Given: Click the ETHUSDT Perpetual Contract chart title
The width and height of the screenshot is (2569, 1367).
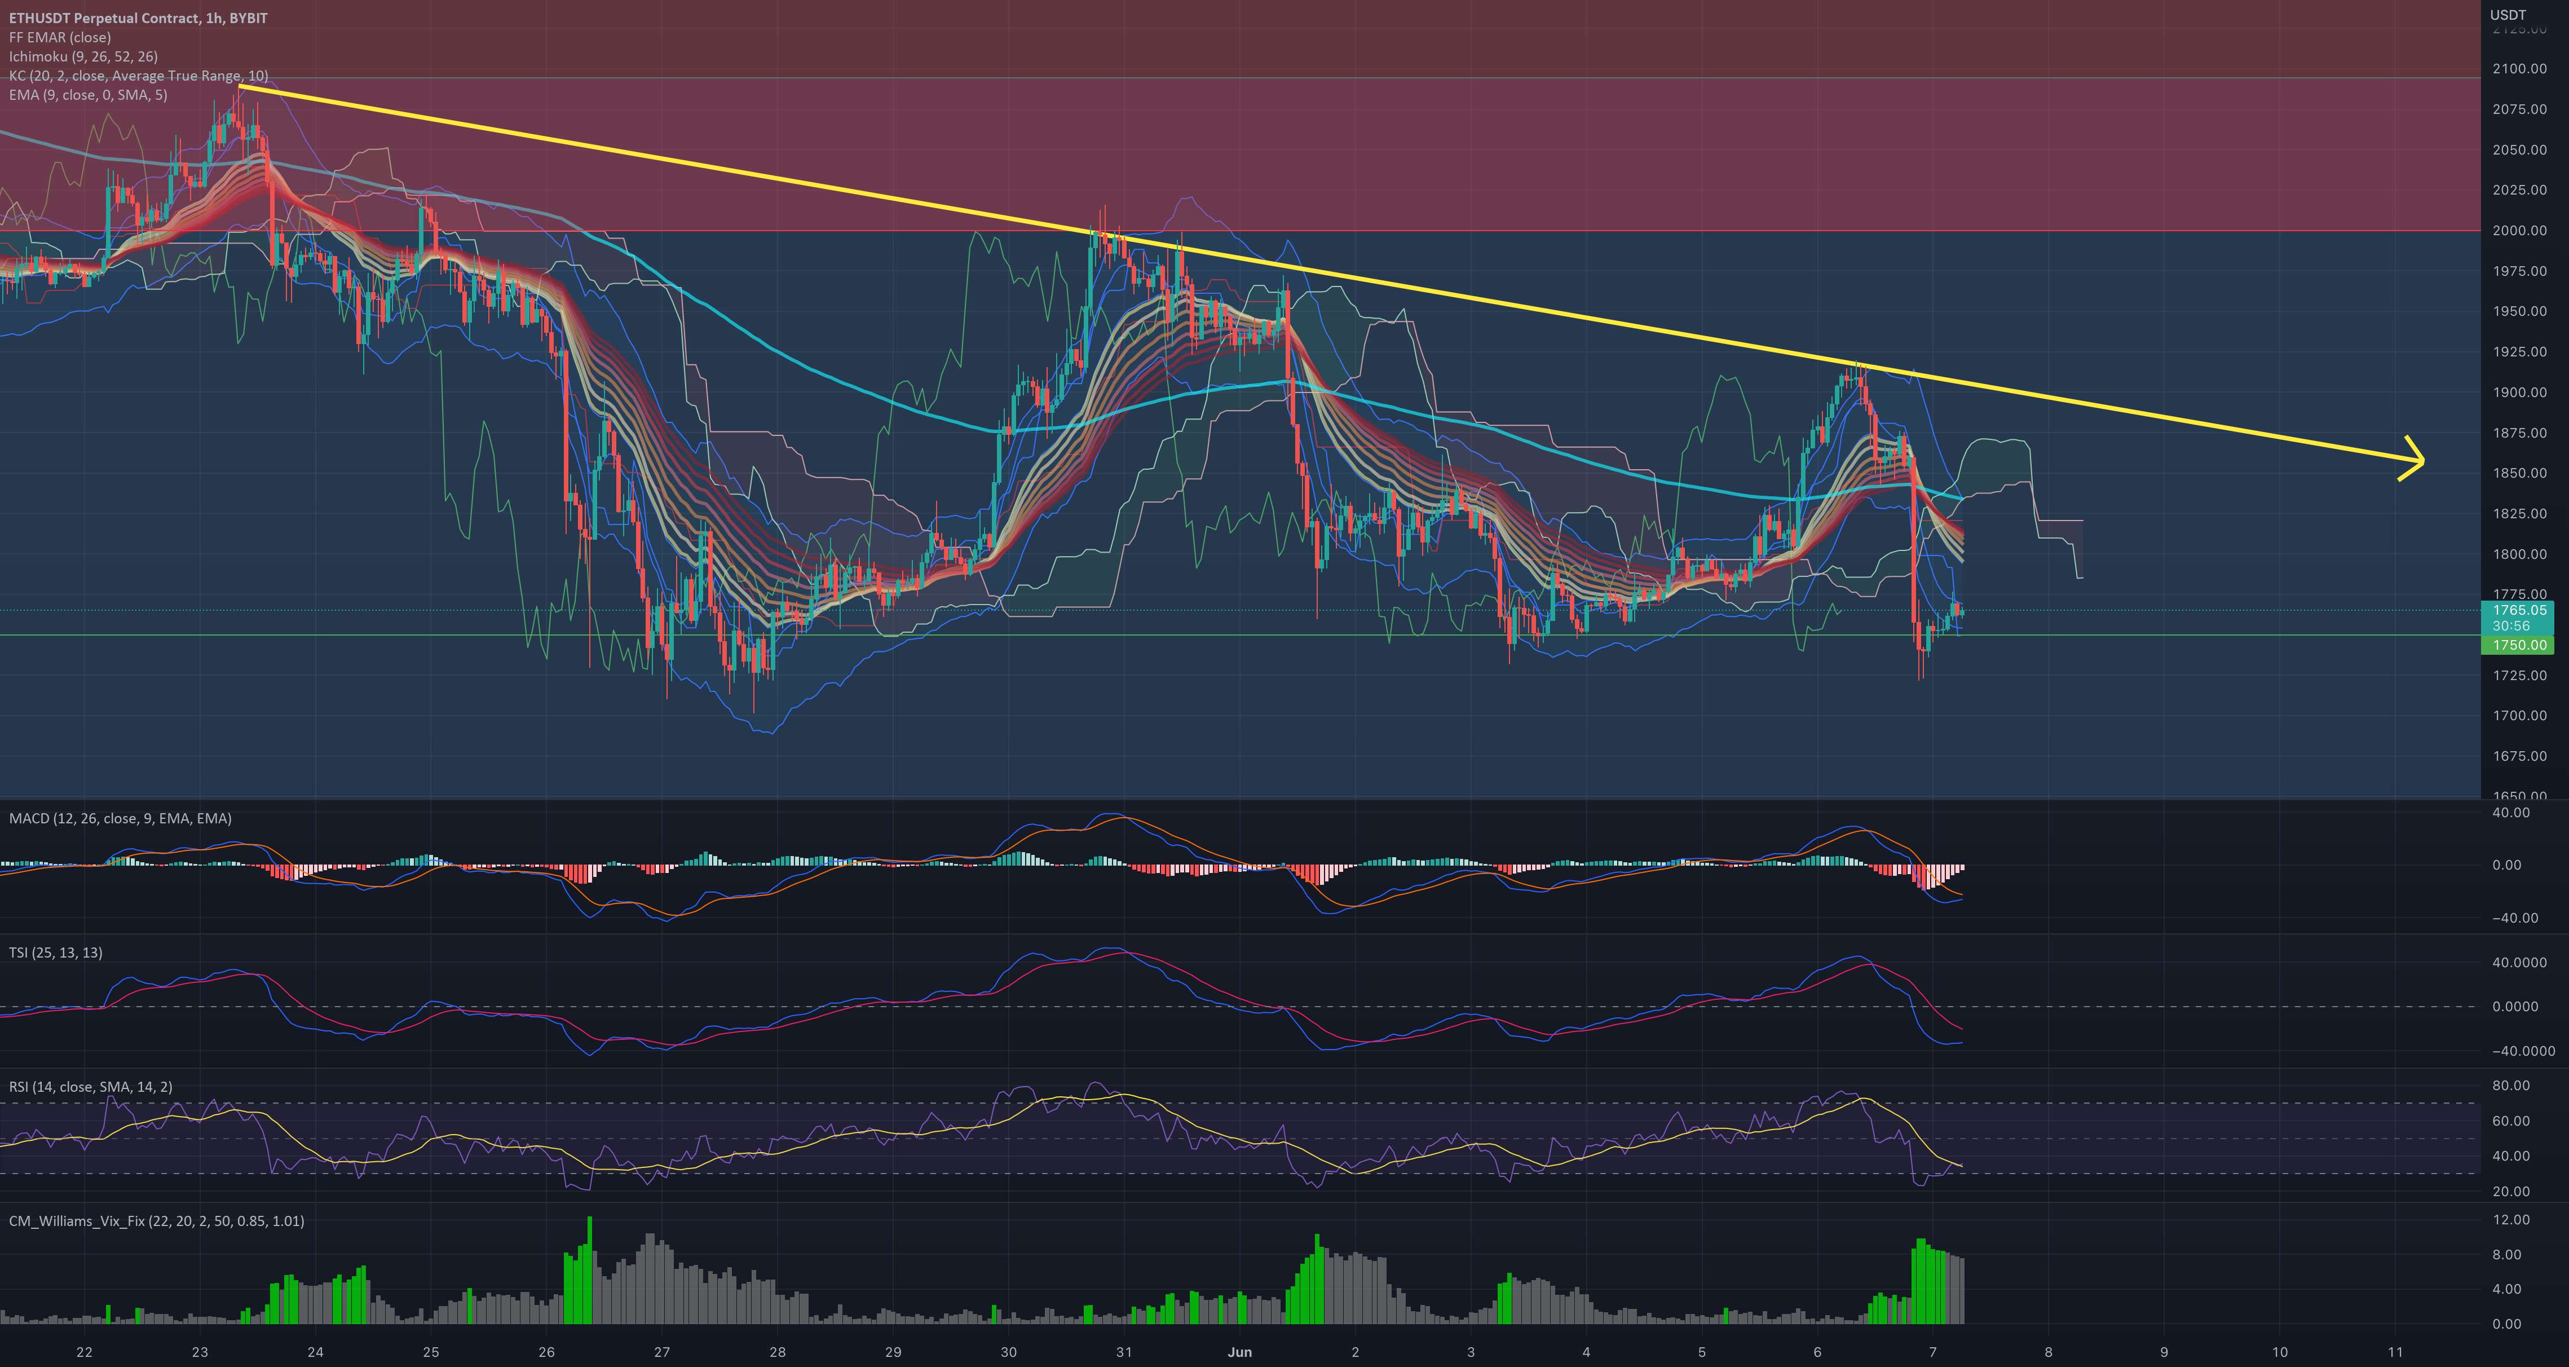Looking at the screenshot, I should (x=138, y=18).
